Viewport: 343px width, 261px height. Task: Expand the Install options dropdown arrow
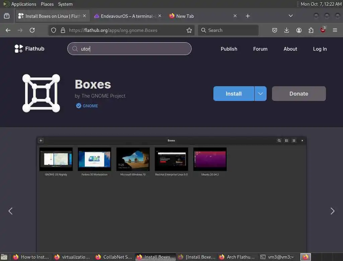click(x=260, y=94)
